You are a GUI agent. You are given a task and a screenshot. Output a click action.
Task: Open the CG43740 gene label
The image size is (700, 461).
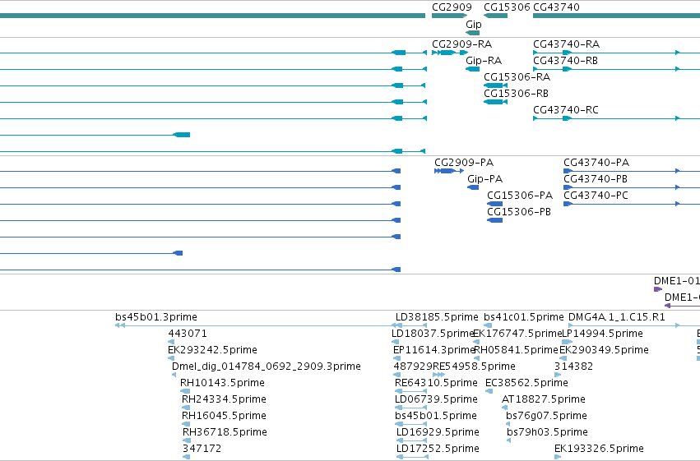(556, 7)
